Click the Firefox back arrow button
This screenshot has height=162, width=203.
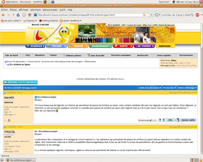click(x=3, y=15)
